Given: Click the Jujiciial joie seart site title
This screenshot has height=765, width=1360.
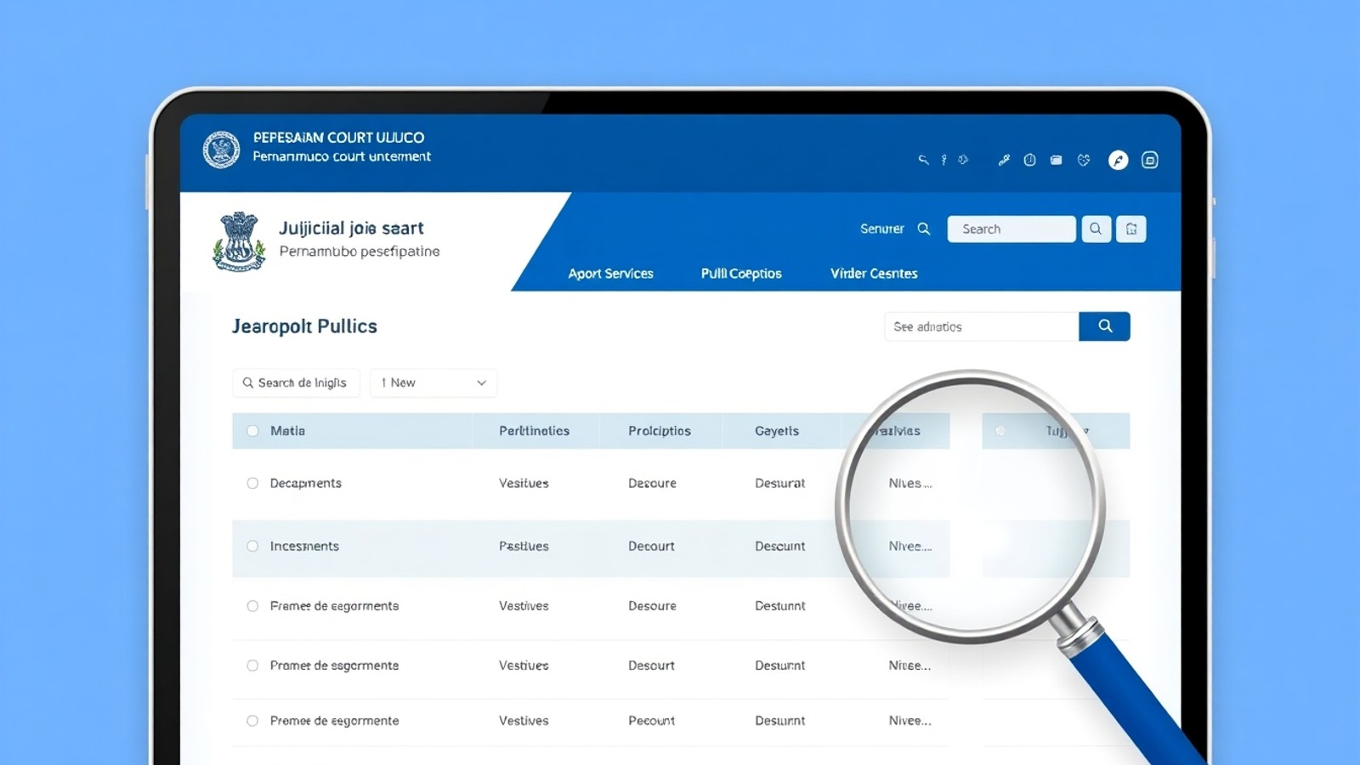Looking at the screenshot, I should (x=351, y=228).
